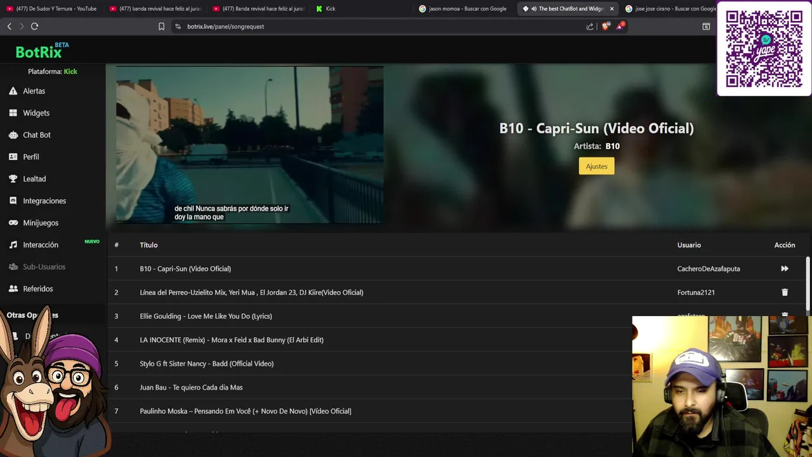This screenshot has width=812, height=457.
Task: Delete Fortuna2121's Línea del Perreo request
Action: pos(785,292)
